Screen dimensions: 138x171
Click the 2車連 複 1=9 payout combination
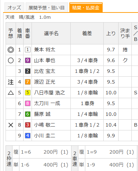coord(92,152)
